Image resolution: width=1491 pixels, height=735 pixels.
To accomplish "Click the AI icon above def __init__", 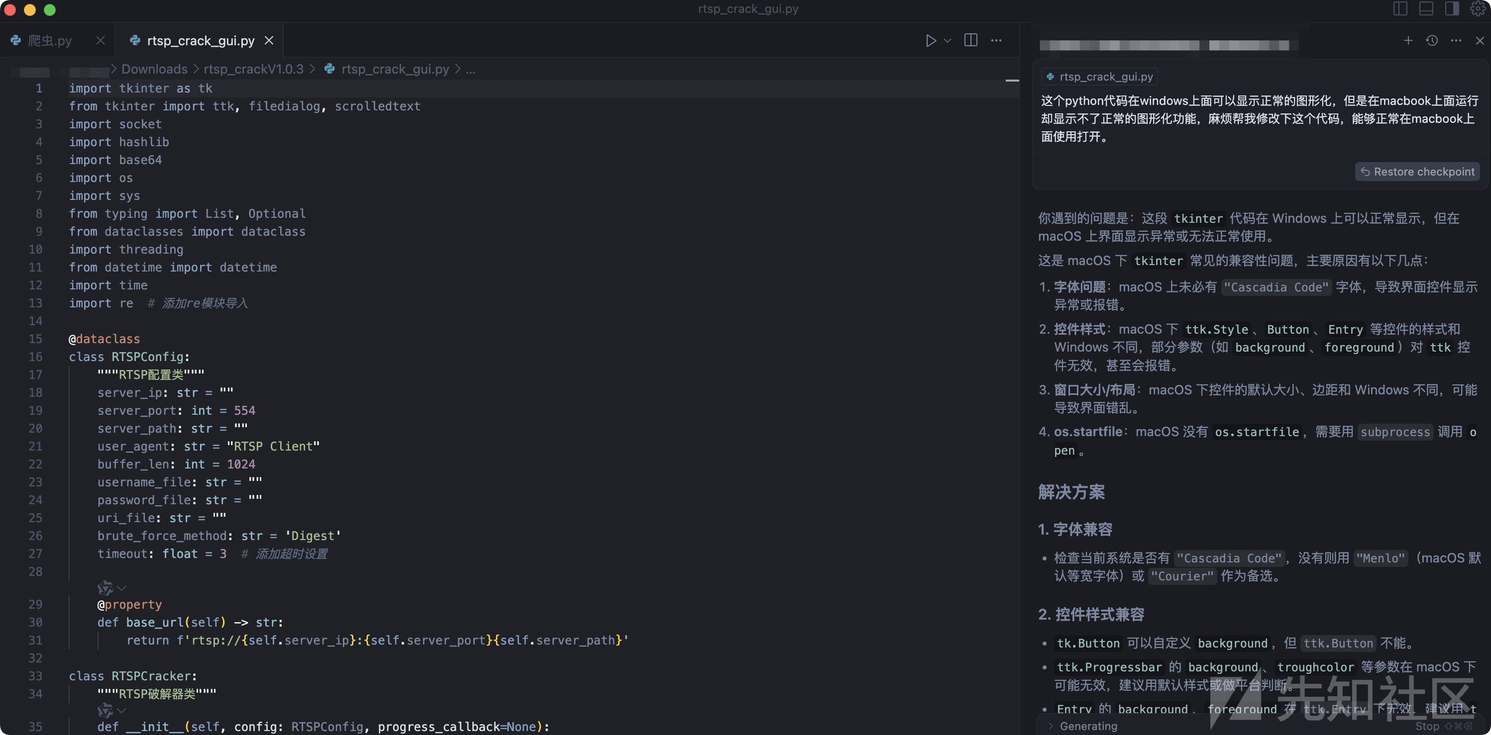I will 106,710.
